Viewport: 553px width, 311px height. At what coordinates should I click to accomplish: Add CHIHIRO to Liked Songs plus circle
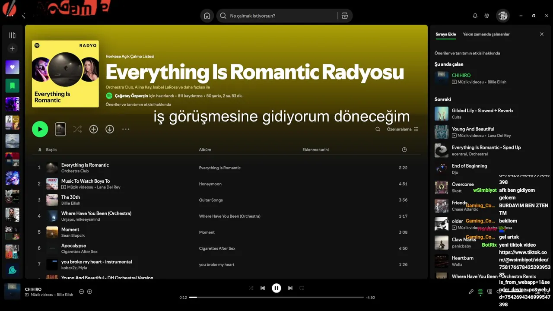tap(89, 292)
